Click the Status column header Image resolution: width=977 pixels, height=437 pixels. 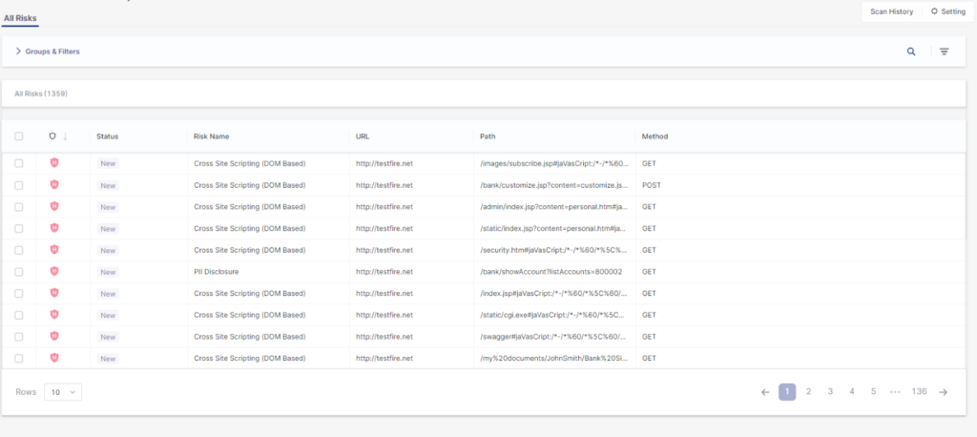click(x=107, y=135)
